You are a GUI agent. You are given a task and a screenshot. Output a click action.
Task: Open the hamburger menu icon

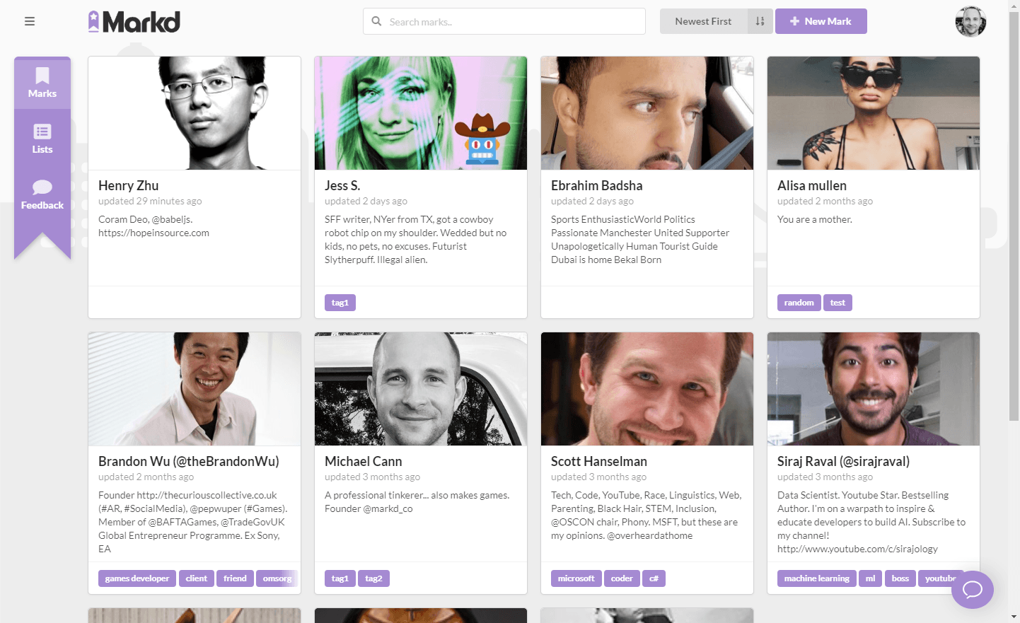30,21
